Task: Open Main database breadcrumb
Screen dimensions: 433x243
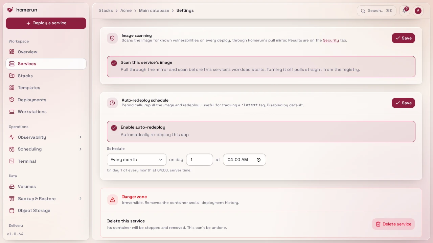Action: pos(154,10)
